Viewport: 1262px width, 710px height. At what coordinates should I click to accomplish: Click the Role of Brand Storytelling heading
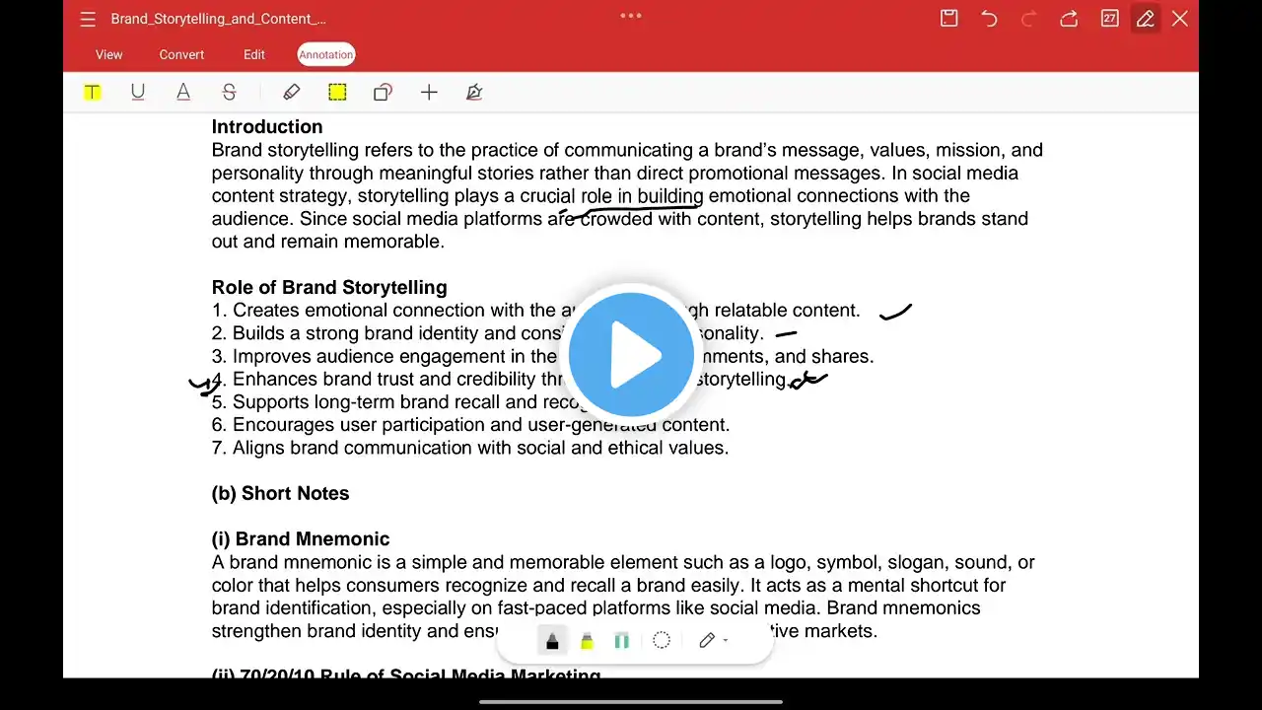coord(329,287)
